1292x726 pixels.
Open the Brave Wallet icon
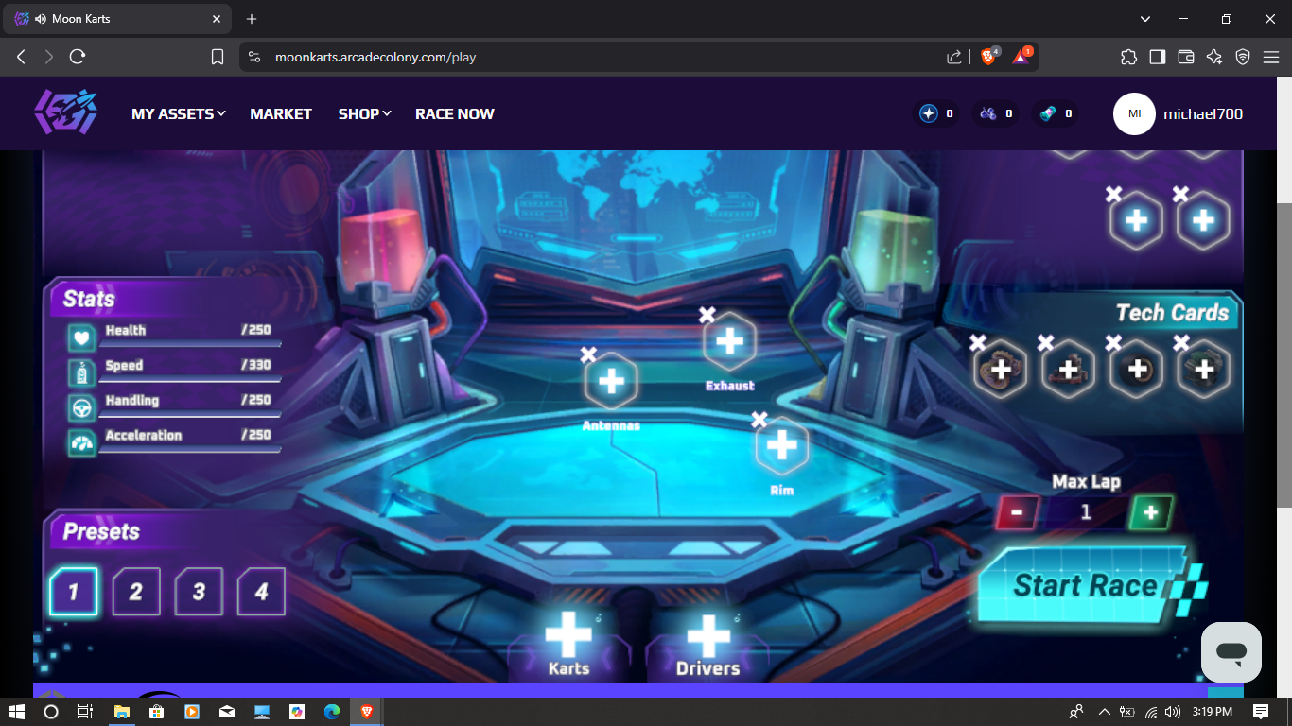point(1186,57)
